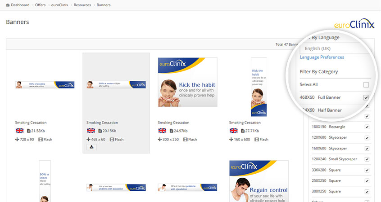Click the 180X150 Rectangle label
381x202 pixels.
click(x=328, y=127)
